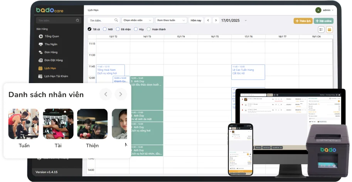Click the 15/1 T4 column header
The width and height of the screenshot is (352, 182).
coord(181,37)
